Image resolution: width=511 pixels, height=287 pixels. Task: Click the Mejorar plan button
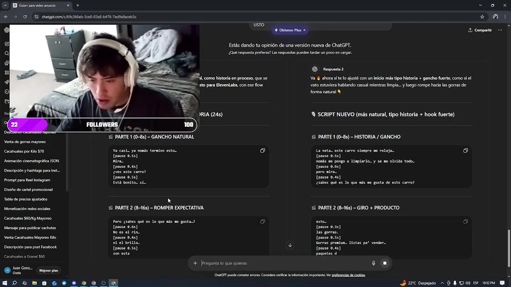[x=49, y=270]
